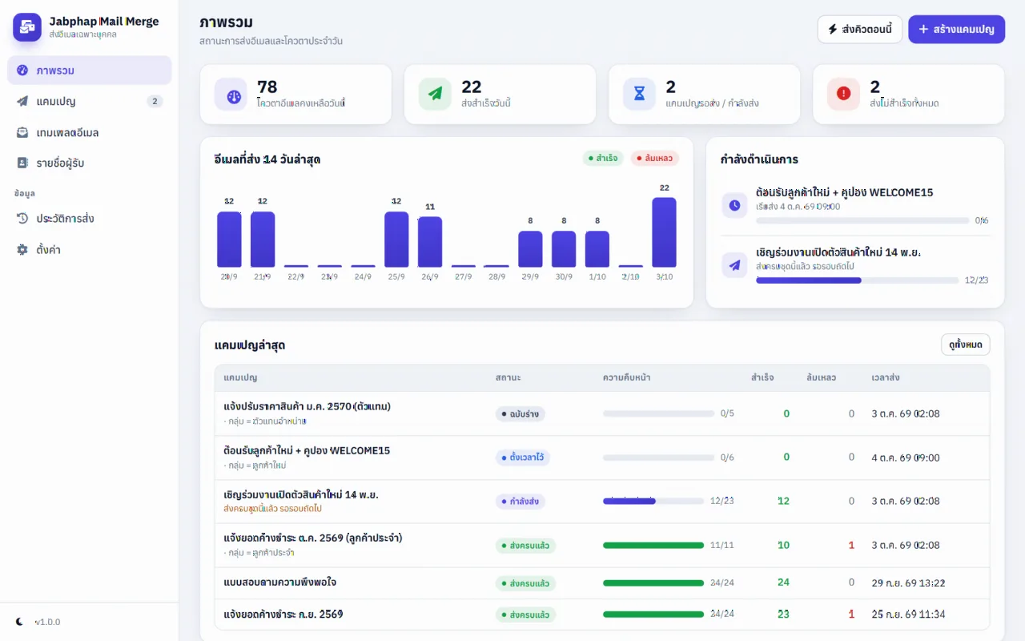Open the แบบสอบถามความพึงพอใจ campaign row

point(602,583)
